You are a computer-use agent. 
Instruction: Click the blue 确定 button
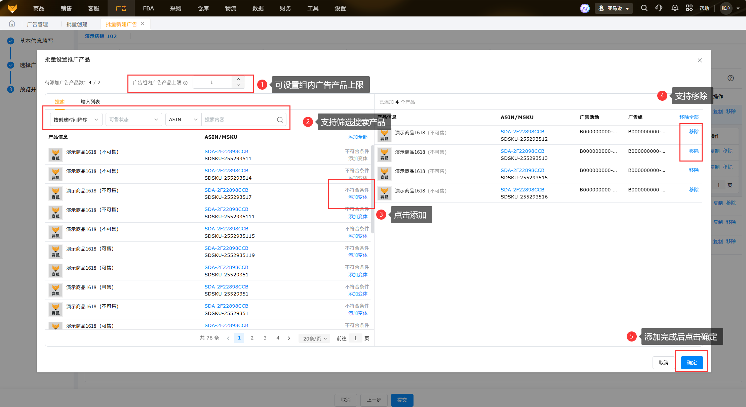[692, 362]
